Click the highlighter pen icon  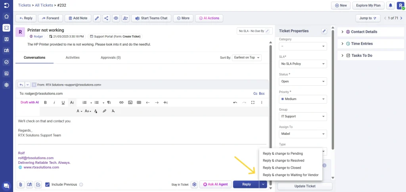(x=104, y=111)
